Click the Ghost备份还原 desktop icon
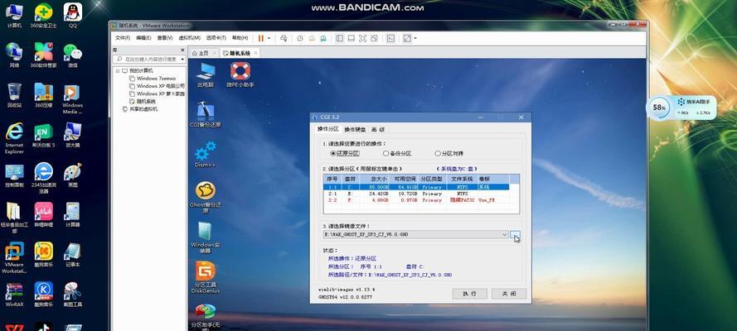737x331 pixels. pos(206,198)
